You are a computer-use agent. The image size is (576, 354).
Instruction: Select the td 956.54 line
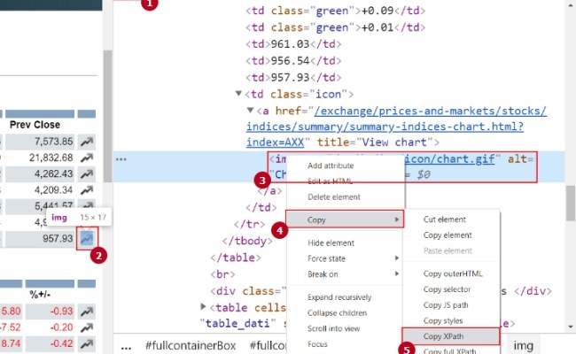[x=293, y=60]
